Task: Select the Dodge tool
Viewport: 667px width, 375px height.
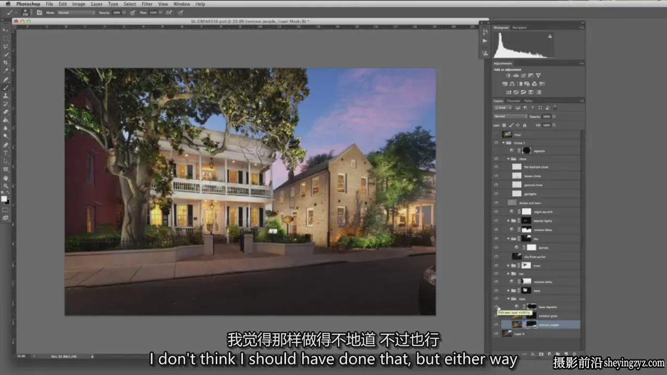Action: pyautogui.click(x=6, y=136)
